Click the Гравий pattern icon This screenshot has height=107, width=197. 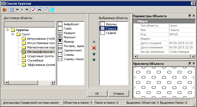(102, 33)
